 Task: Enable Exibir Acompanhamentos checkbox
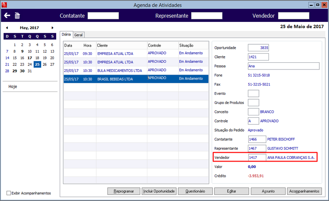[9, 193]
